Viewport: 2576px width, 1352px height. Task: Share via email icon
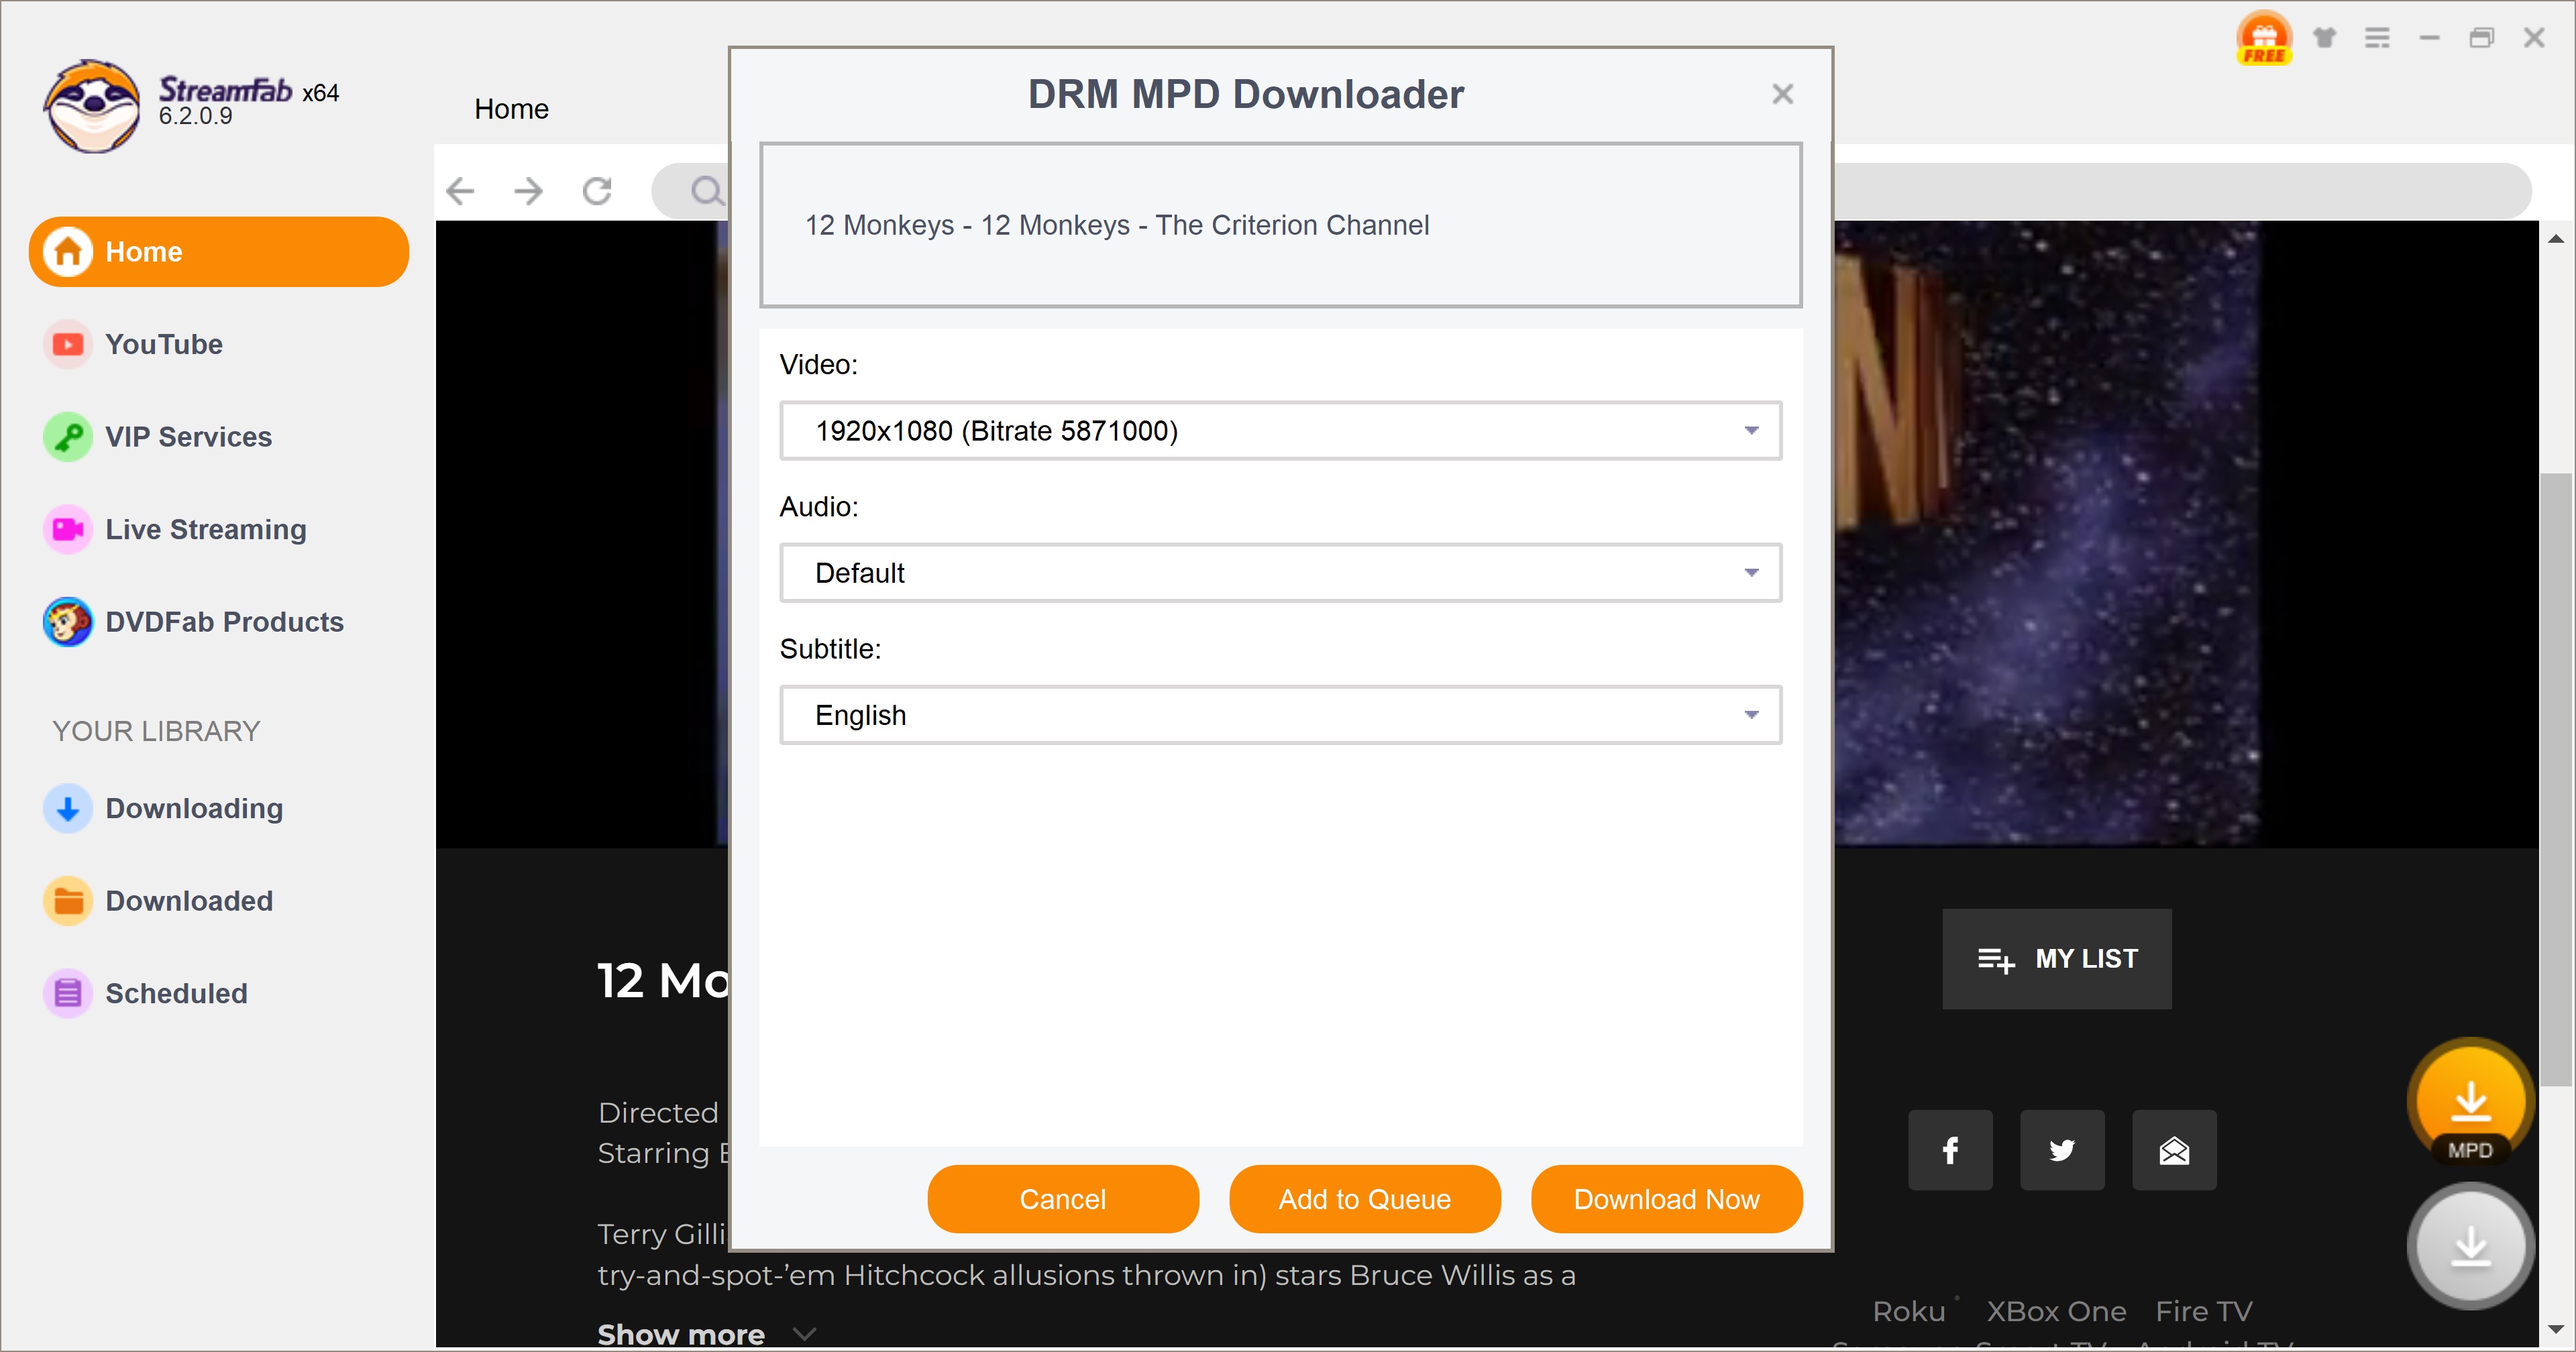2174,1150
